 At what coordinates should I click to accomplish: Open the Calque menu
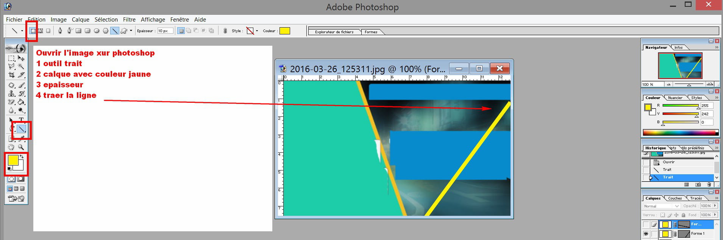pos(81,20)
